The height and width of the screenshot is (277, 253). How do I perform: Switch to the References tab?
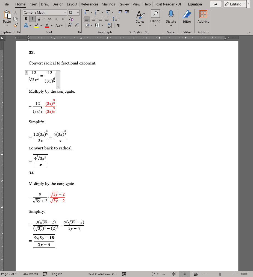(x=90, y=4)
